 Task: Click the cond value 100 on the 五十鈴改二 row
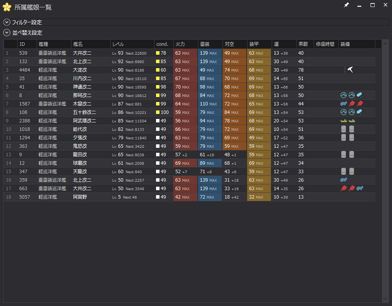click(164, 112)
